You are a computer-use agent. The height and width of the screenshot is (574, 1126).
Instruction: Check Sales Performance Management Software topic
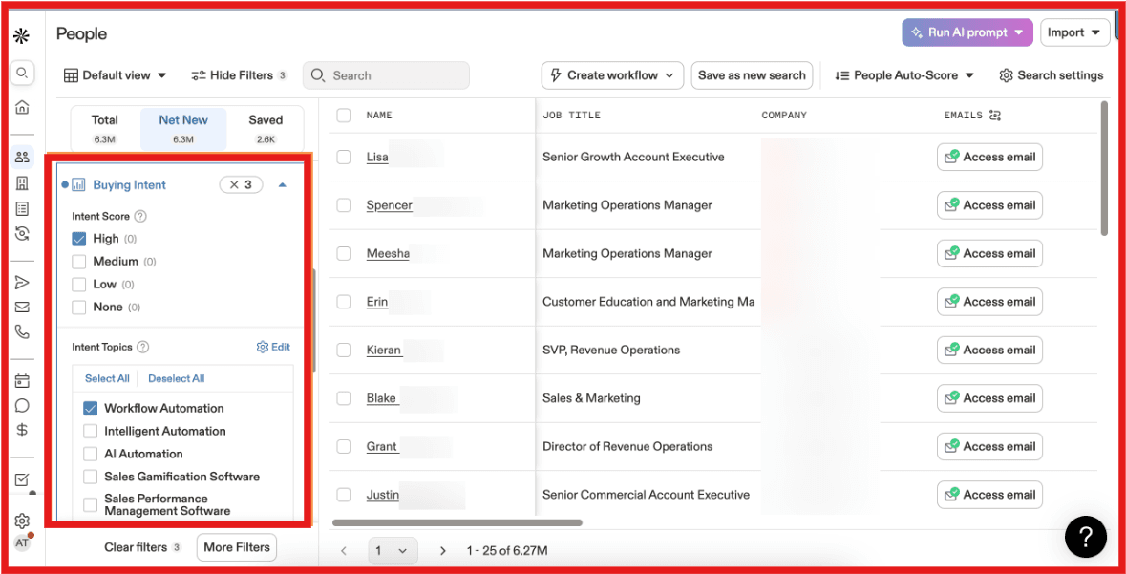(x=91, y=504)
